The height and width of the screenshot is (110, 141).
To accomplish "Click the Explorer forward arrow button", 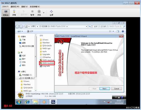I will [21, 27].
